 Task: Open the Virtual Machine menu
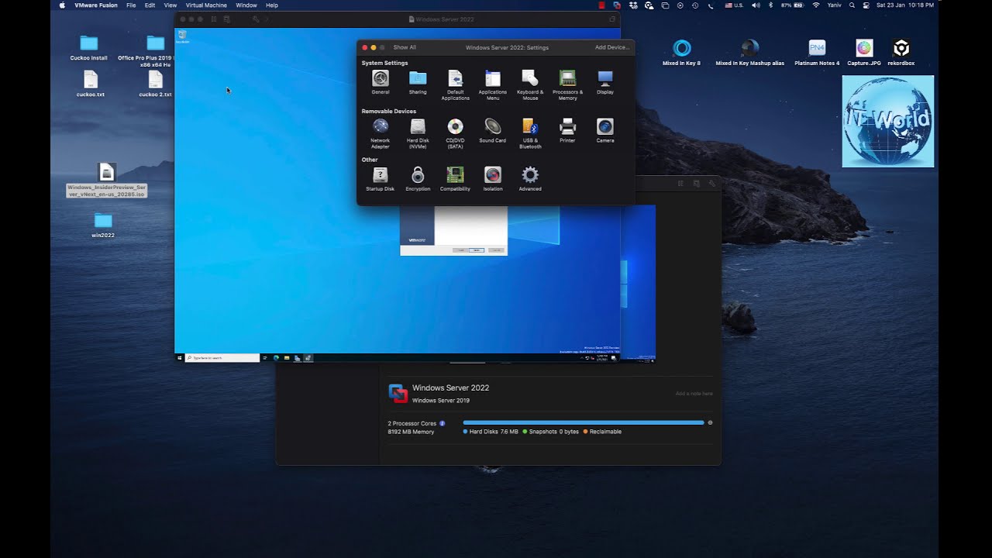pyautogui.click(x=206, y=5)
